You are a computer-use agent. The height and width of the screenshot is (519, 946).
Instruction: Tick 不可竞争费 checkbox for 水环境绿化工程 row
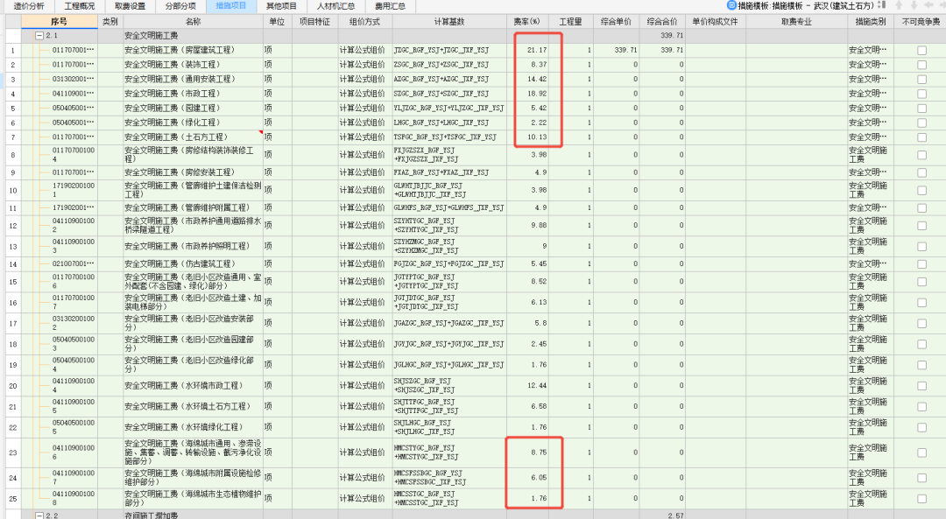[x=921, y=427]
